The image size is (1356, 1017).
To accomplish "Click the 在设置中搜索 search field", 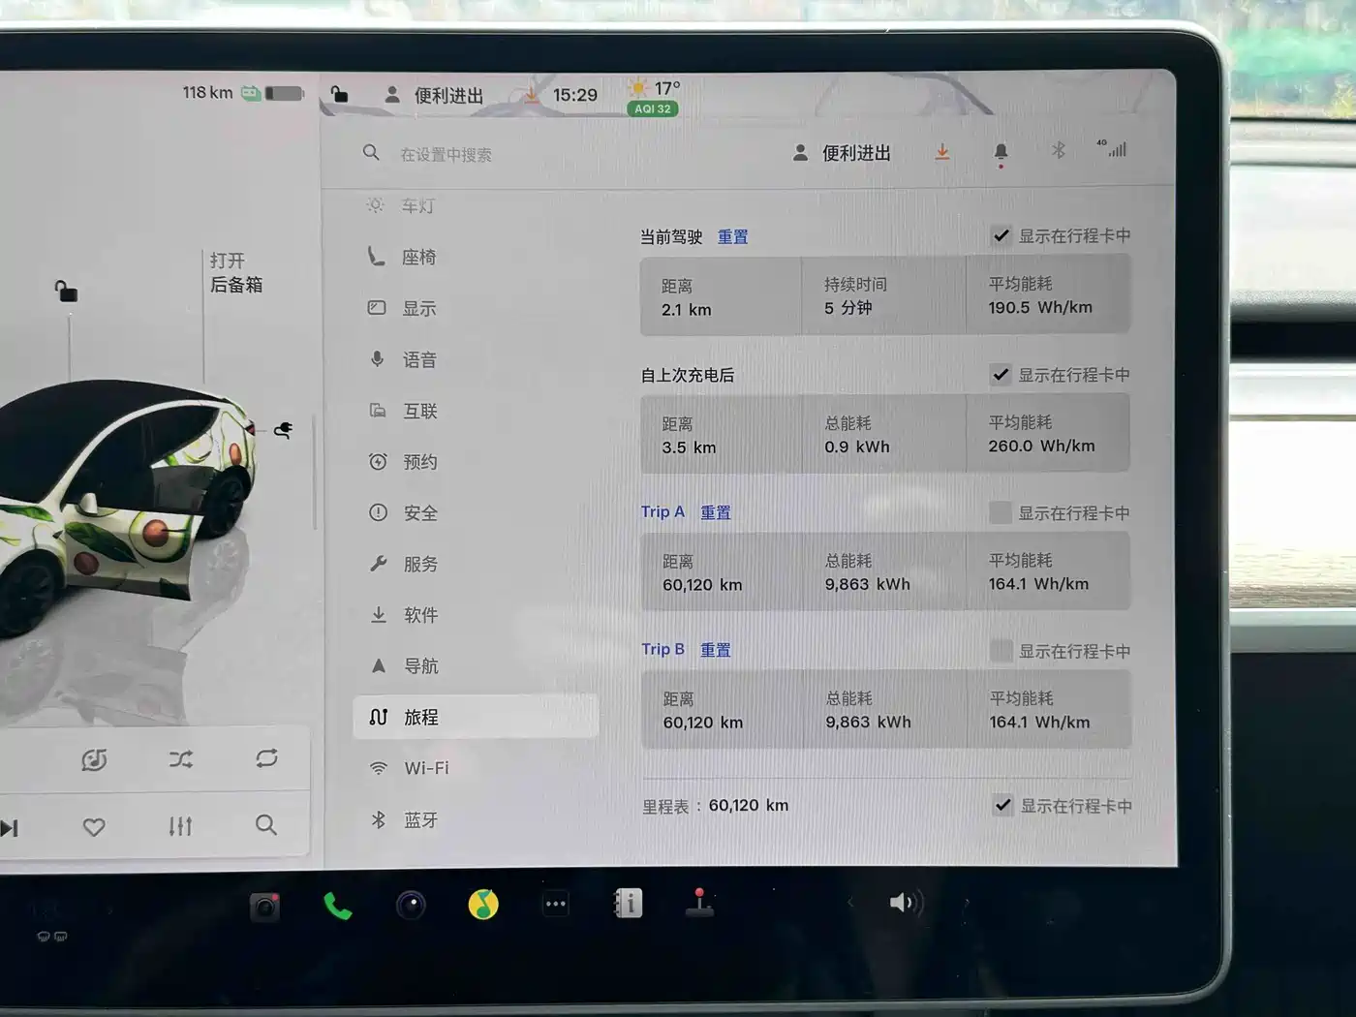I will (x=447, y=154).
